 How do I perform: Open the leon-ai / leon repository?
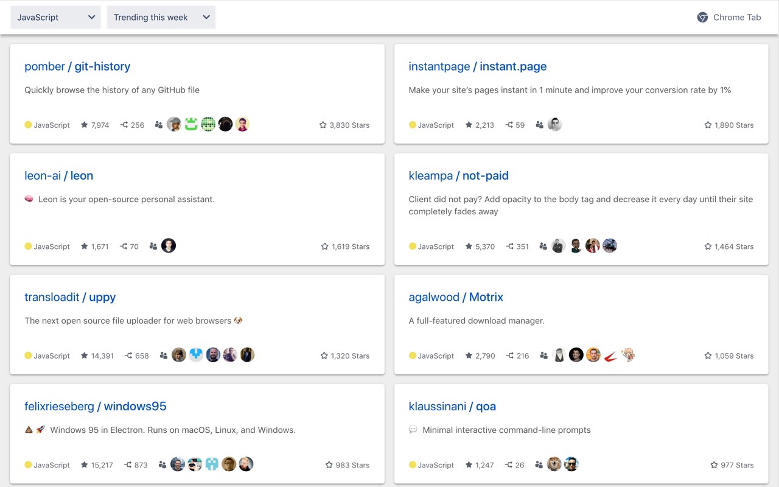(x=59, y=175)
